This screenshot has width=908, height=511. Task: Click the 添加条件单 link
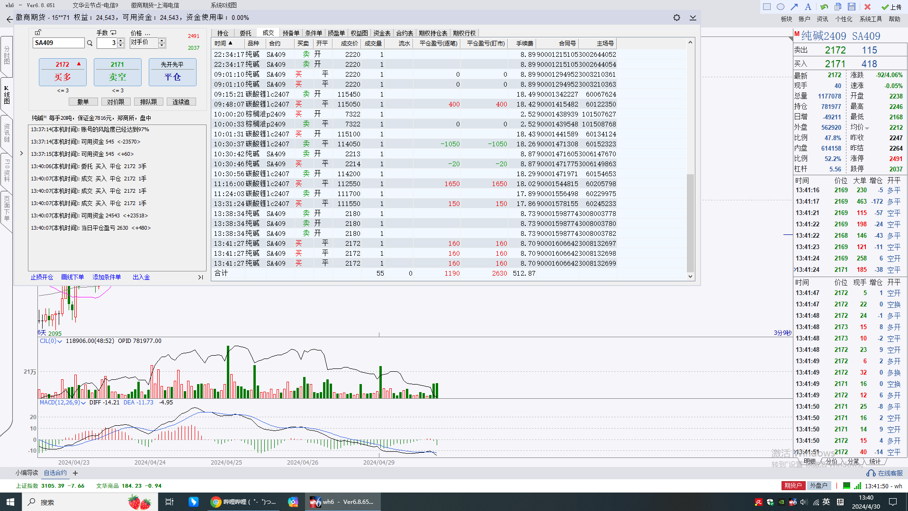tap(107, 277)
